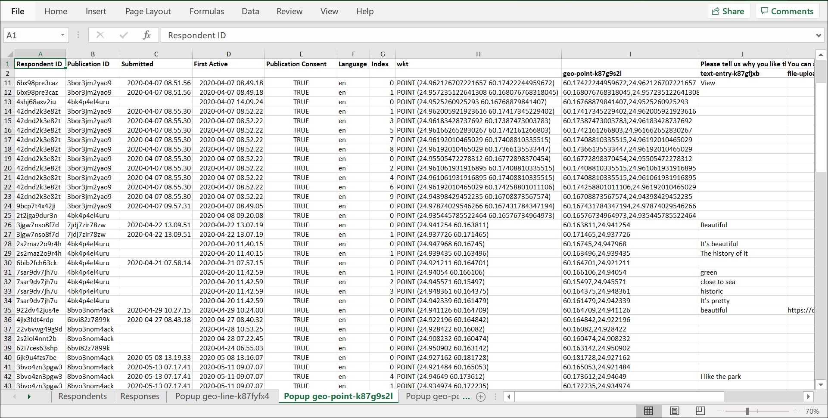
Task: Open the File menu
Action: point(18,12)
